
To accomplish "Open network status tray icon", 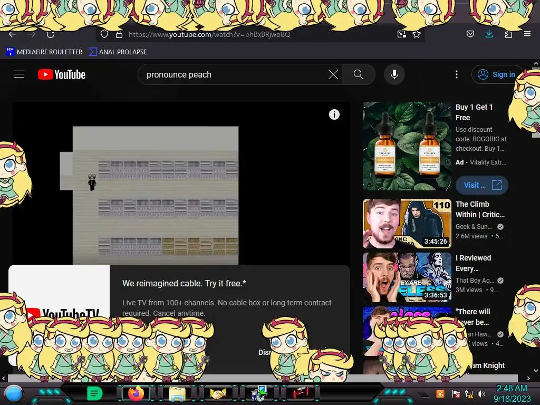I will click(x=469, y=394).
